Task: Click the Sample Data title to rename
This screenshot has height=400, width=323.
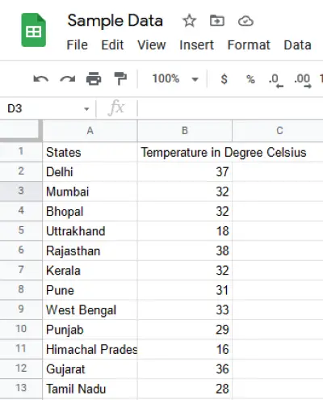Action: click(x=115, y=21)
